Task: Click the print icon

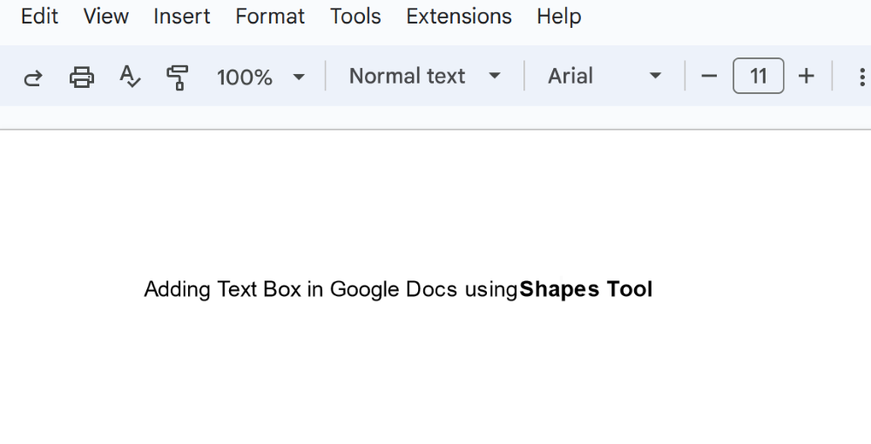Action: 82,77
